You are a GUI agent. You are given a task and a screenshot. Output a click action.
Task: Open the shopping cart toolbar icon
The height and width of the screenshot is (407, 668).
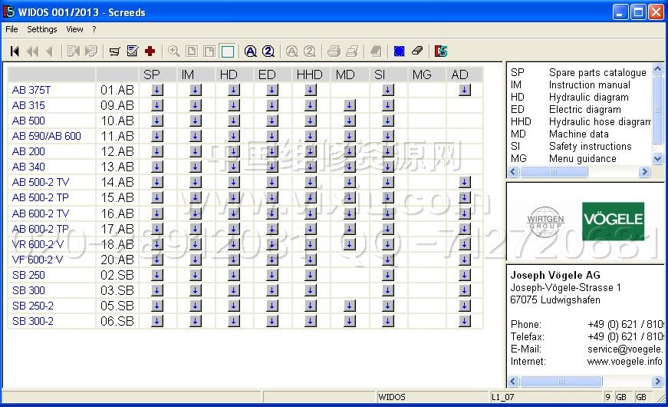point(114,51)
